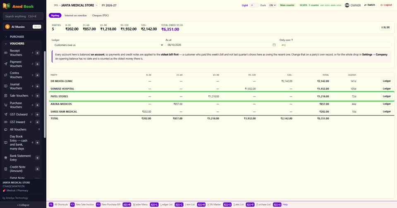This screenshot has height=208, width=397.
Task: Open Ledger for SUNRISE HOSPITAL
Action: pyautogui.click(x=387, y=89)
